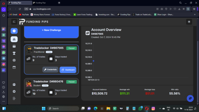The width and height of the screenshot is (199, 112).
Task: Reload the page
Action: pyautogui.click(x=20, y=9)
